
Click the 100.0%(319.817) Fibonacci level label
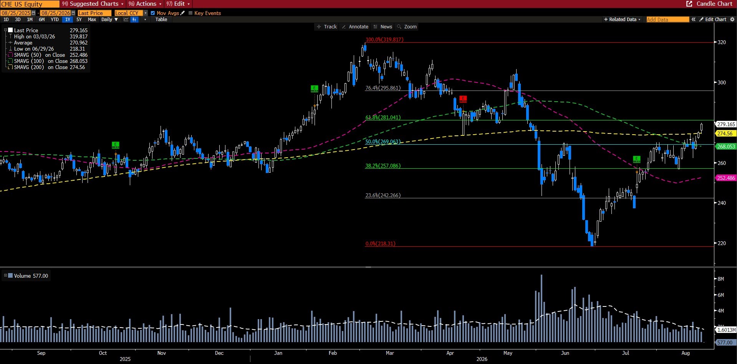pos(384,40)
